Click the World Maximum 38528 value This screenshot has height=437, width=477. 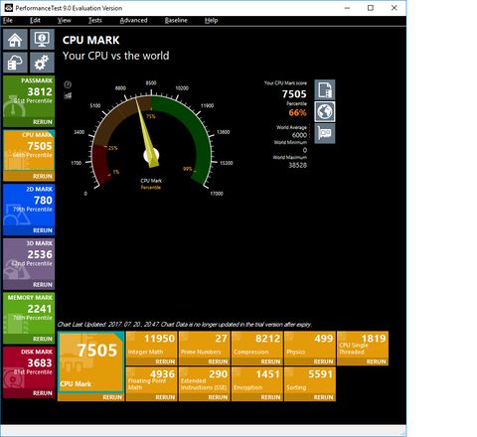[297, 165]
